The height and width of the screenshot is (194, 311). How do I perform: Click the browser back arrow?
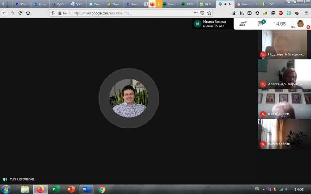coord(4,13)
